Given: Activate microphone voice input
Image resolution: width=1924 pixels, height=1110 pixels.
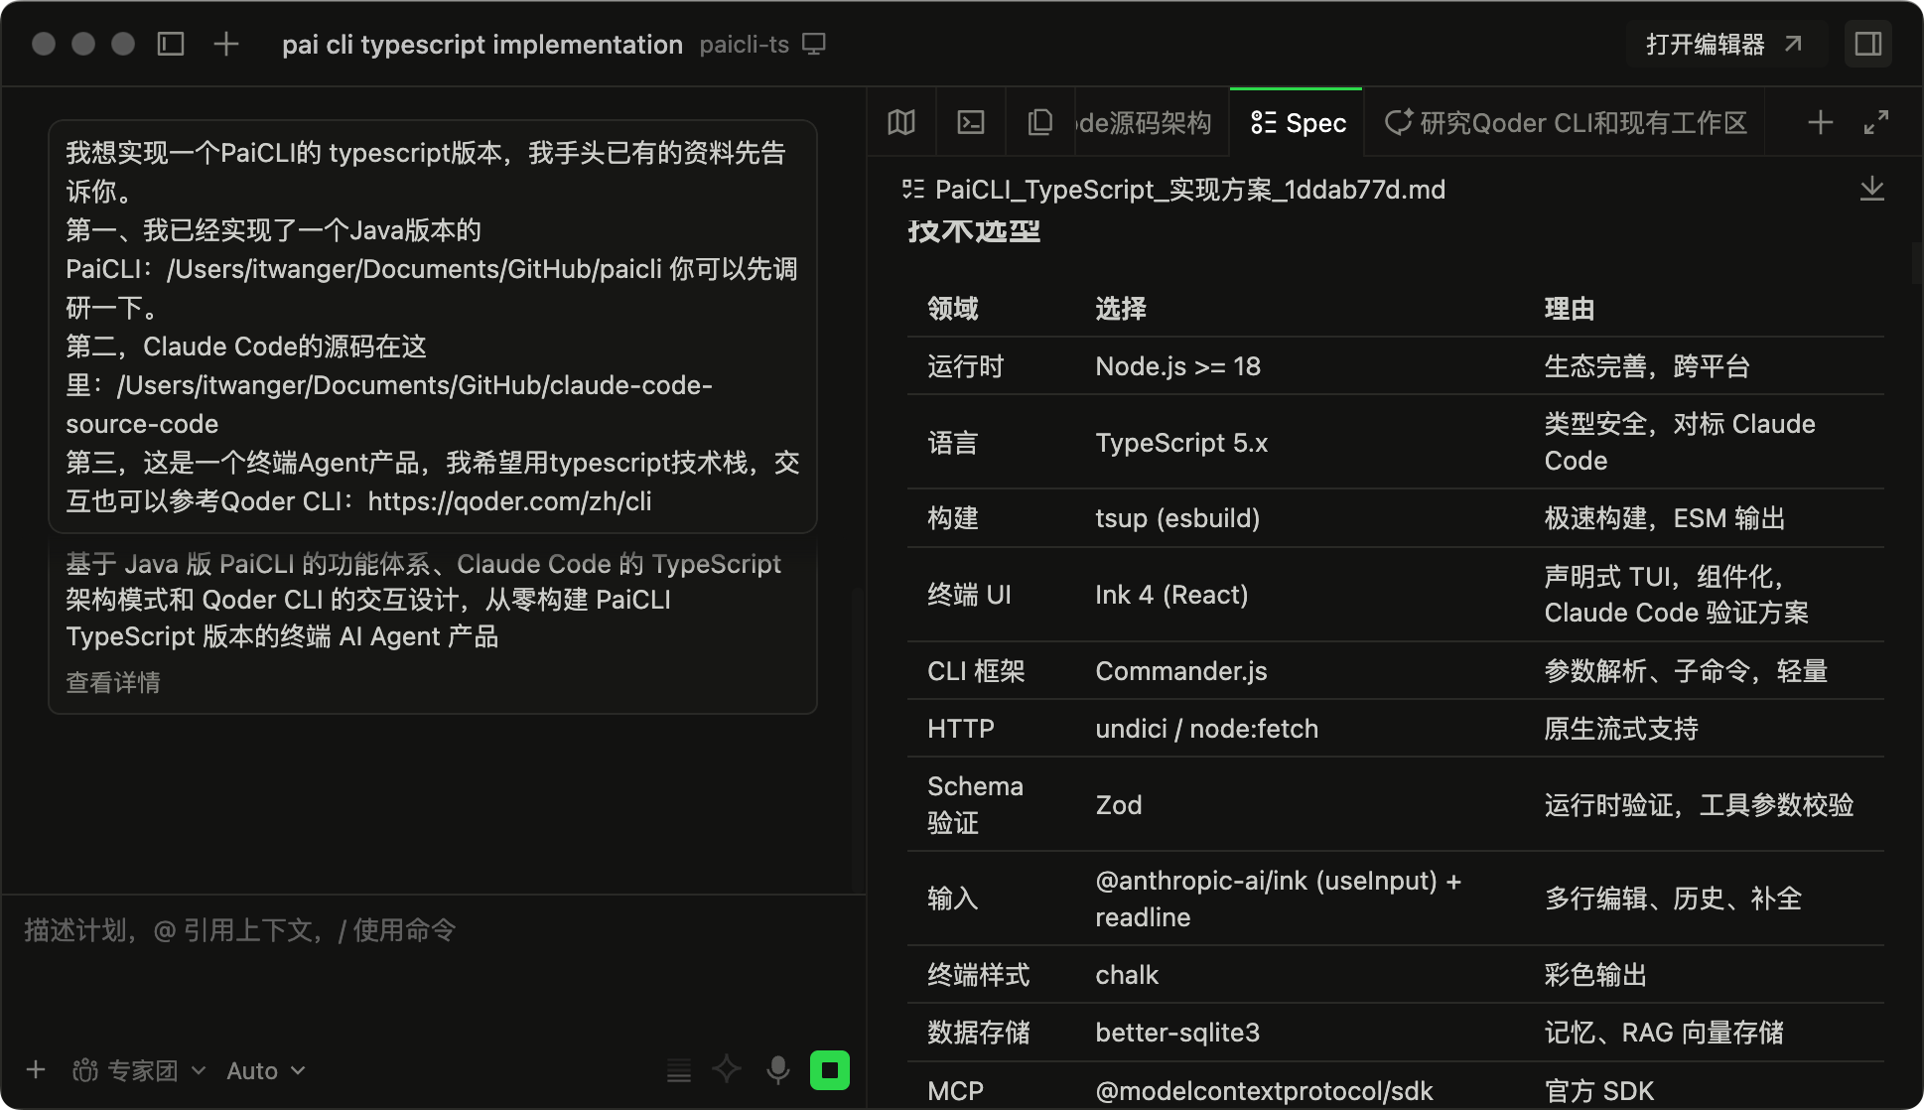Looking at the screenshot, I should click(778, 1069).
